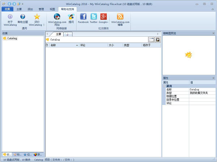217x162 pixels.
Task: Collapse the ribbon with the arrow button
Action: click(x=213, y=9)
